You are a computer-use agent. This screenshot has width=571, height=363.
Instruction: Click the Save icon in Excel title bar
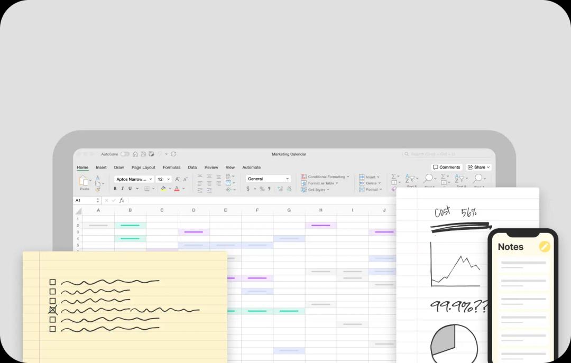point(143,154)
